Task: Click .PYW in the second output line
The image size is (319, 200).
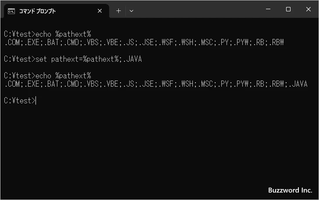Action: point(241,84)
